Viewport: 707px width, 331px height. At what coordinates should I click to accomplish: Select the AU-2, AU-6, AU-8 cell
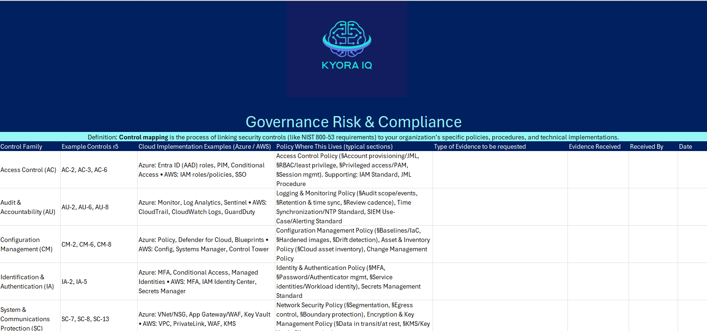point(85,207)
